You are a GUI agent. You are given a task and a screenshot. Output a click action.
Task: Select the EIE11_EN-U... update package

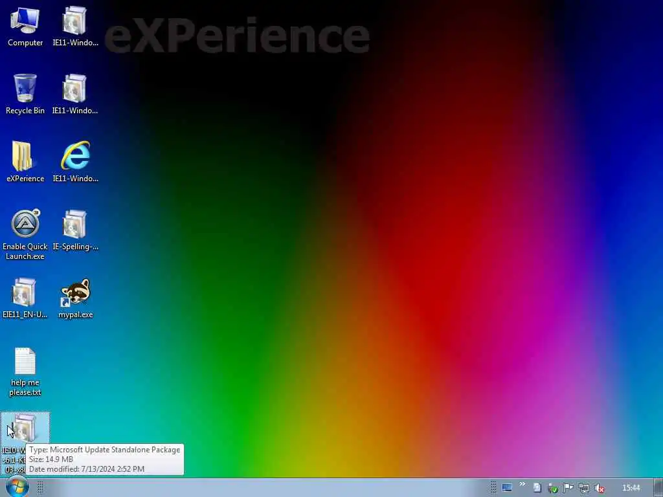[25, 298]
